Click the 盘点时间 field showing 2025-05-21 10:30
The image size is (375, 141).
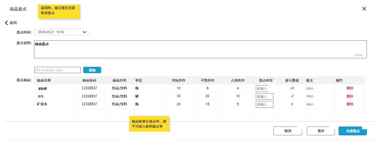pyautogui.click(x=62, y=32)
